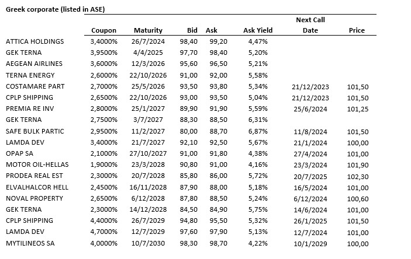Select the NOVAL PROPERTY issuer cell

click(x=34, y=198)
